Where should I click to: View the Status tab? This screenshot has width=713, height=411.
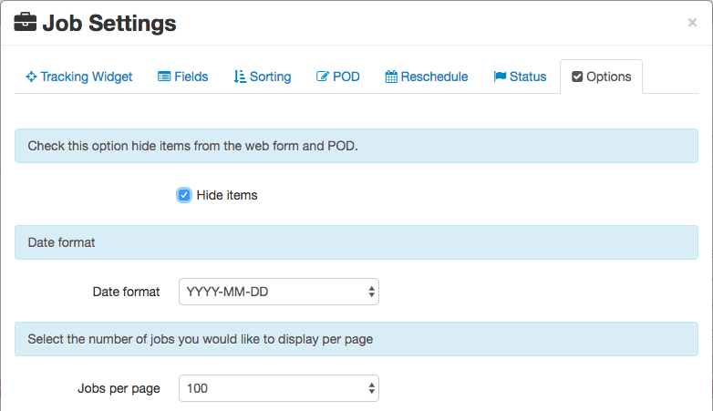(520, 77)
